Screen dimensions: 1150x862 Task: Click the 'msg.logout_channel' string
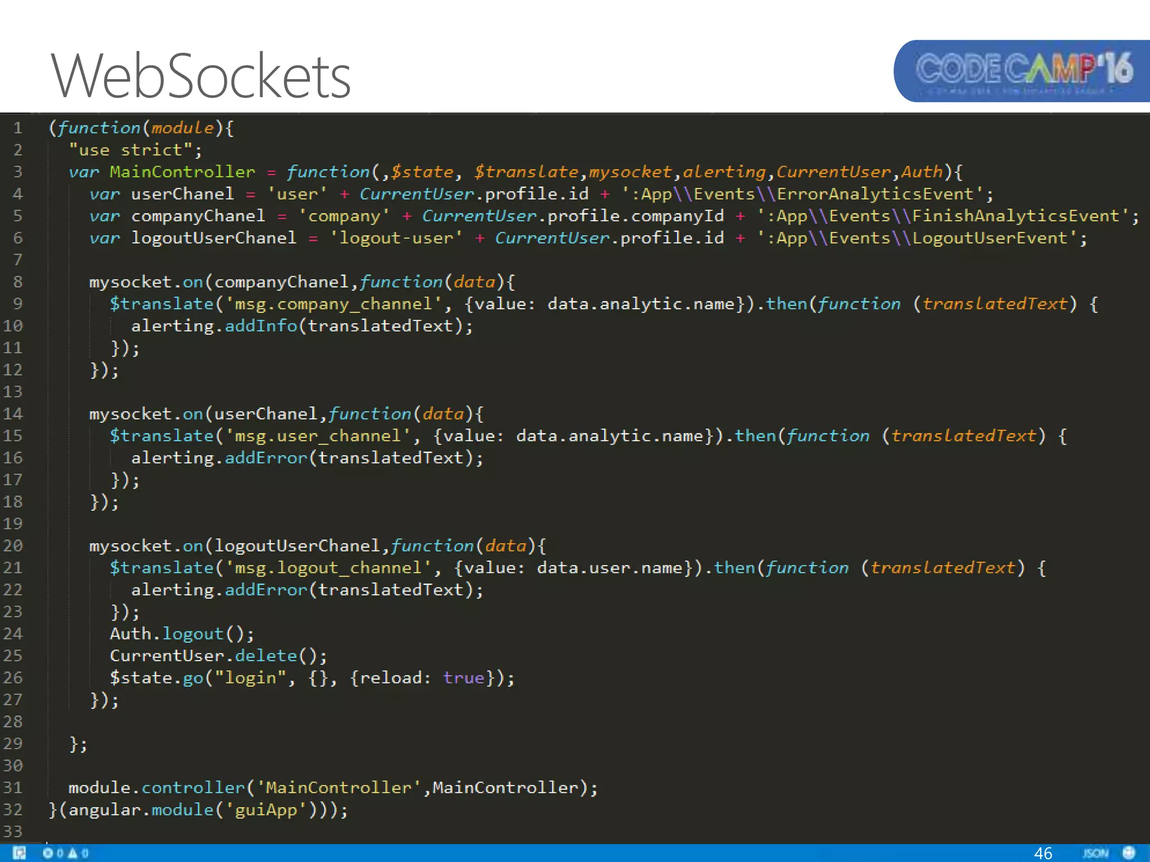click(x=328, y=568)
